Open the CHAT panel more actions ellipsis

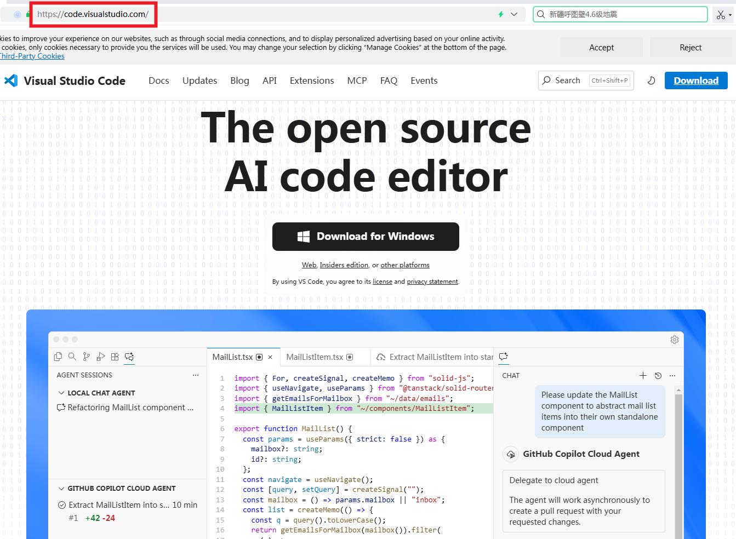pyautogui.click(x=672, y=375)
